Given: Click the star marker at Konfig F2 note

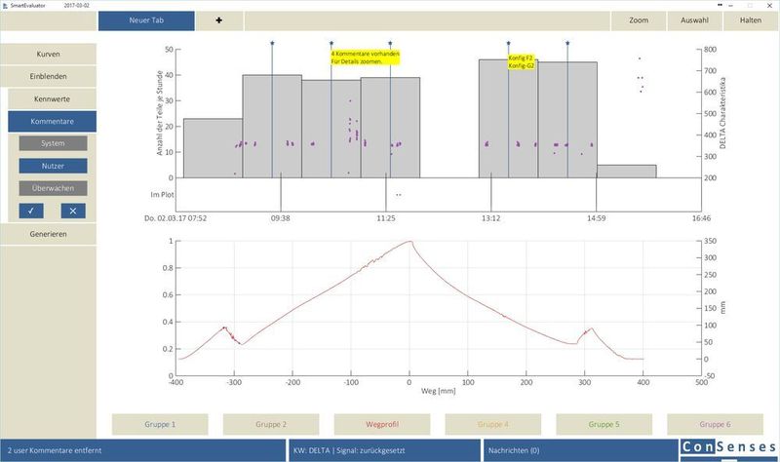Looking at the screenshot, I should click(x=508, y=43).
